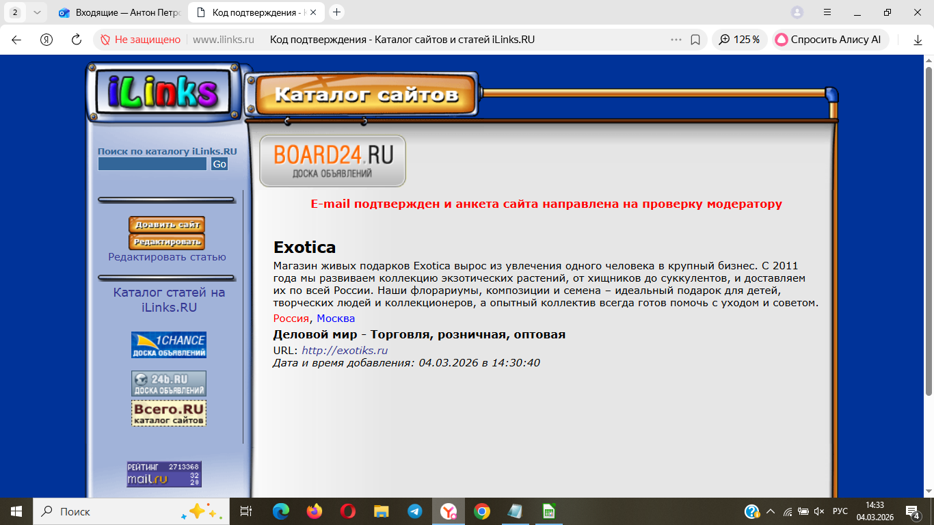Switch the РУС input language indicator
This screenshot has width=934, height=525.
pyautogui.click(x=840, y=511)
